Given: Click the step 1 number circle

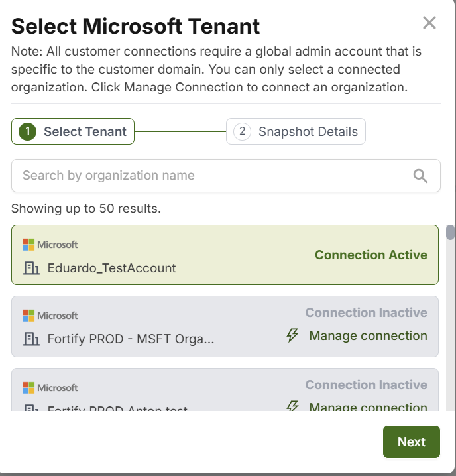Looking at the screenshot, I should tap(27, 131).
